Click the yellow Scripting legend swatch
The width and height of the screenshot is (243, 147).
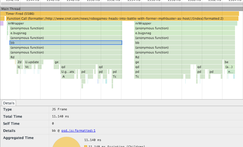coord(86,146)
